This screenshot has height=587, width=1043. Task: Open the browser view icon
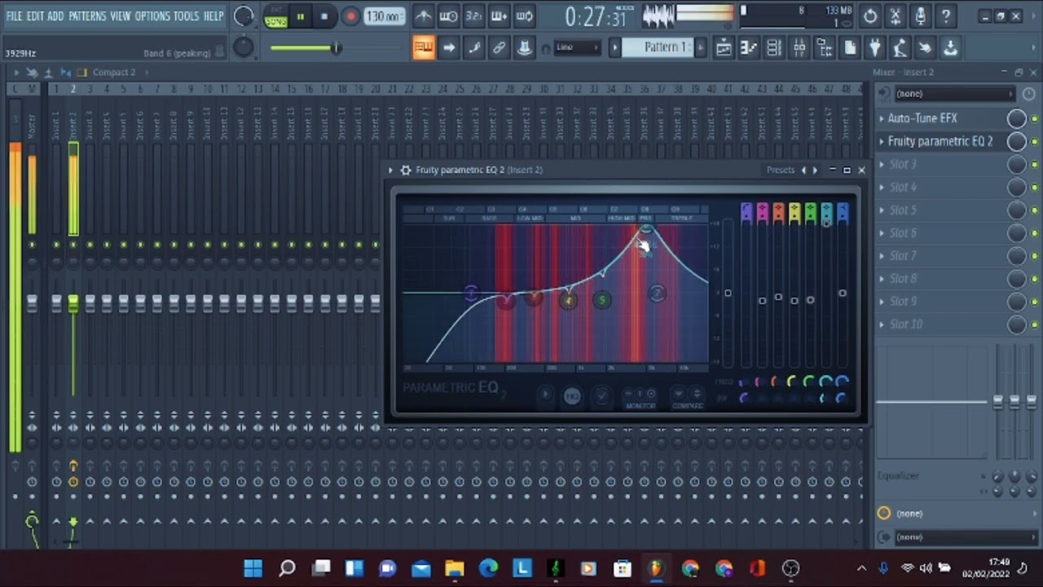point(825,48)
